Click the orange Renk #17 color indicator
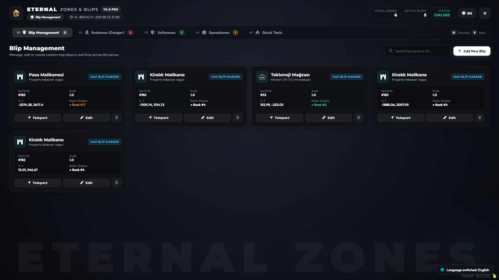Viewport: 499px width, 280px height. [x=78, y=105]
